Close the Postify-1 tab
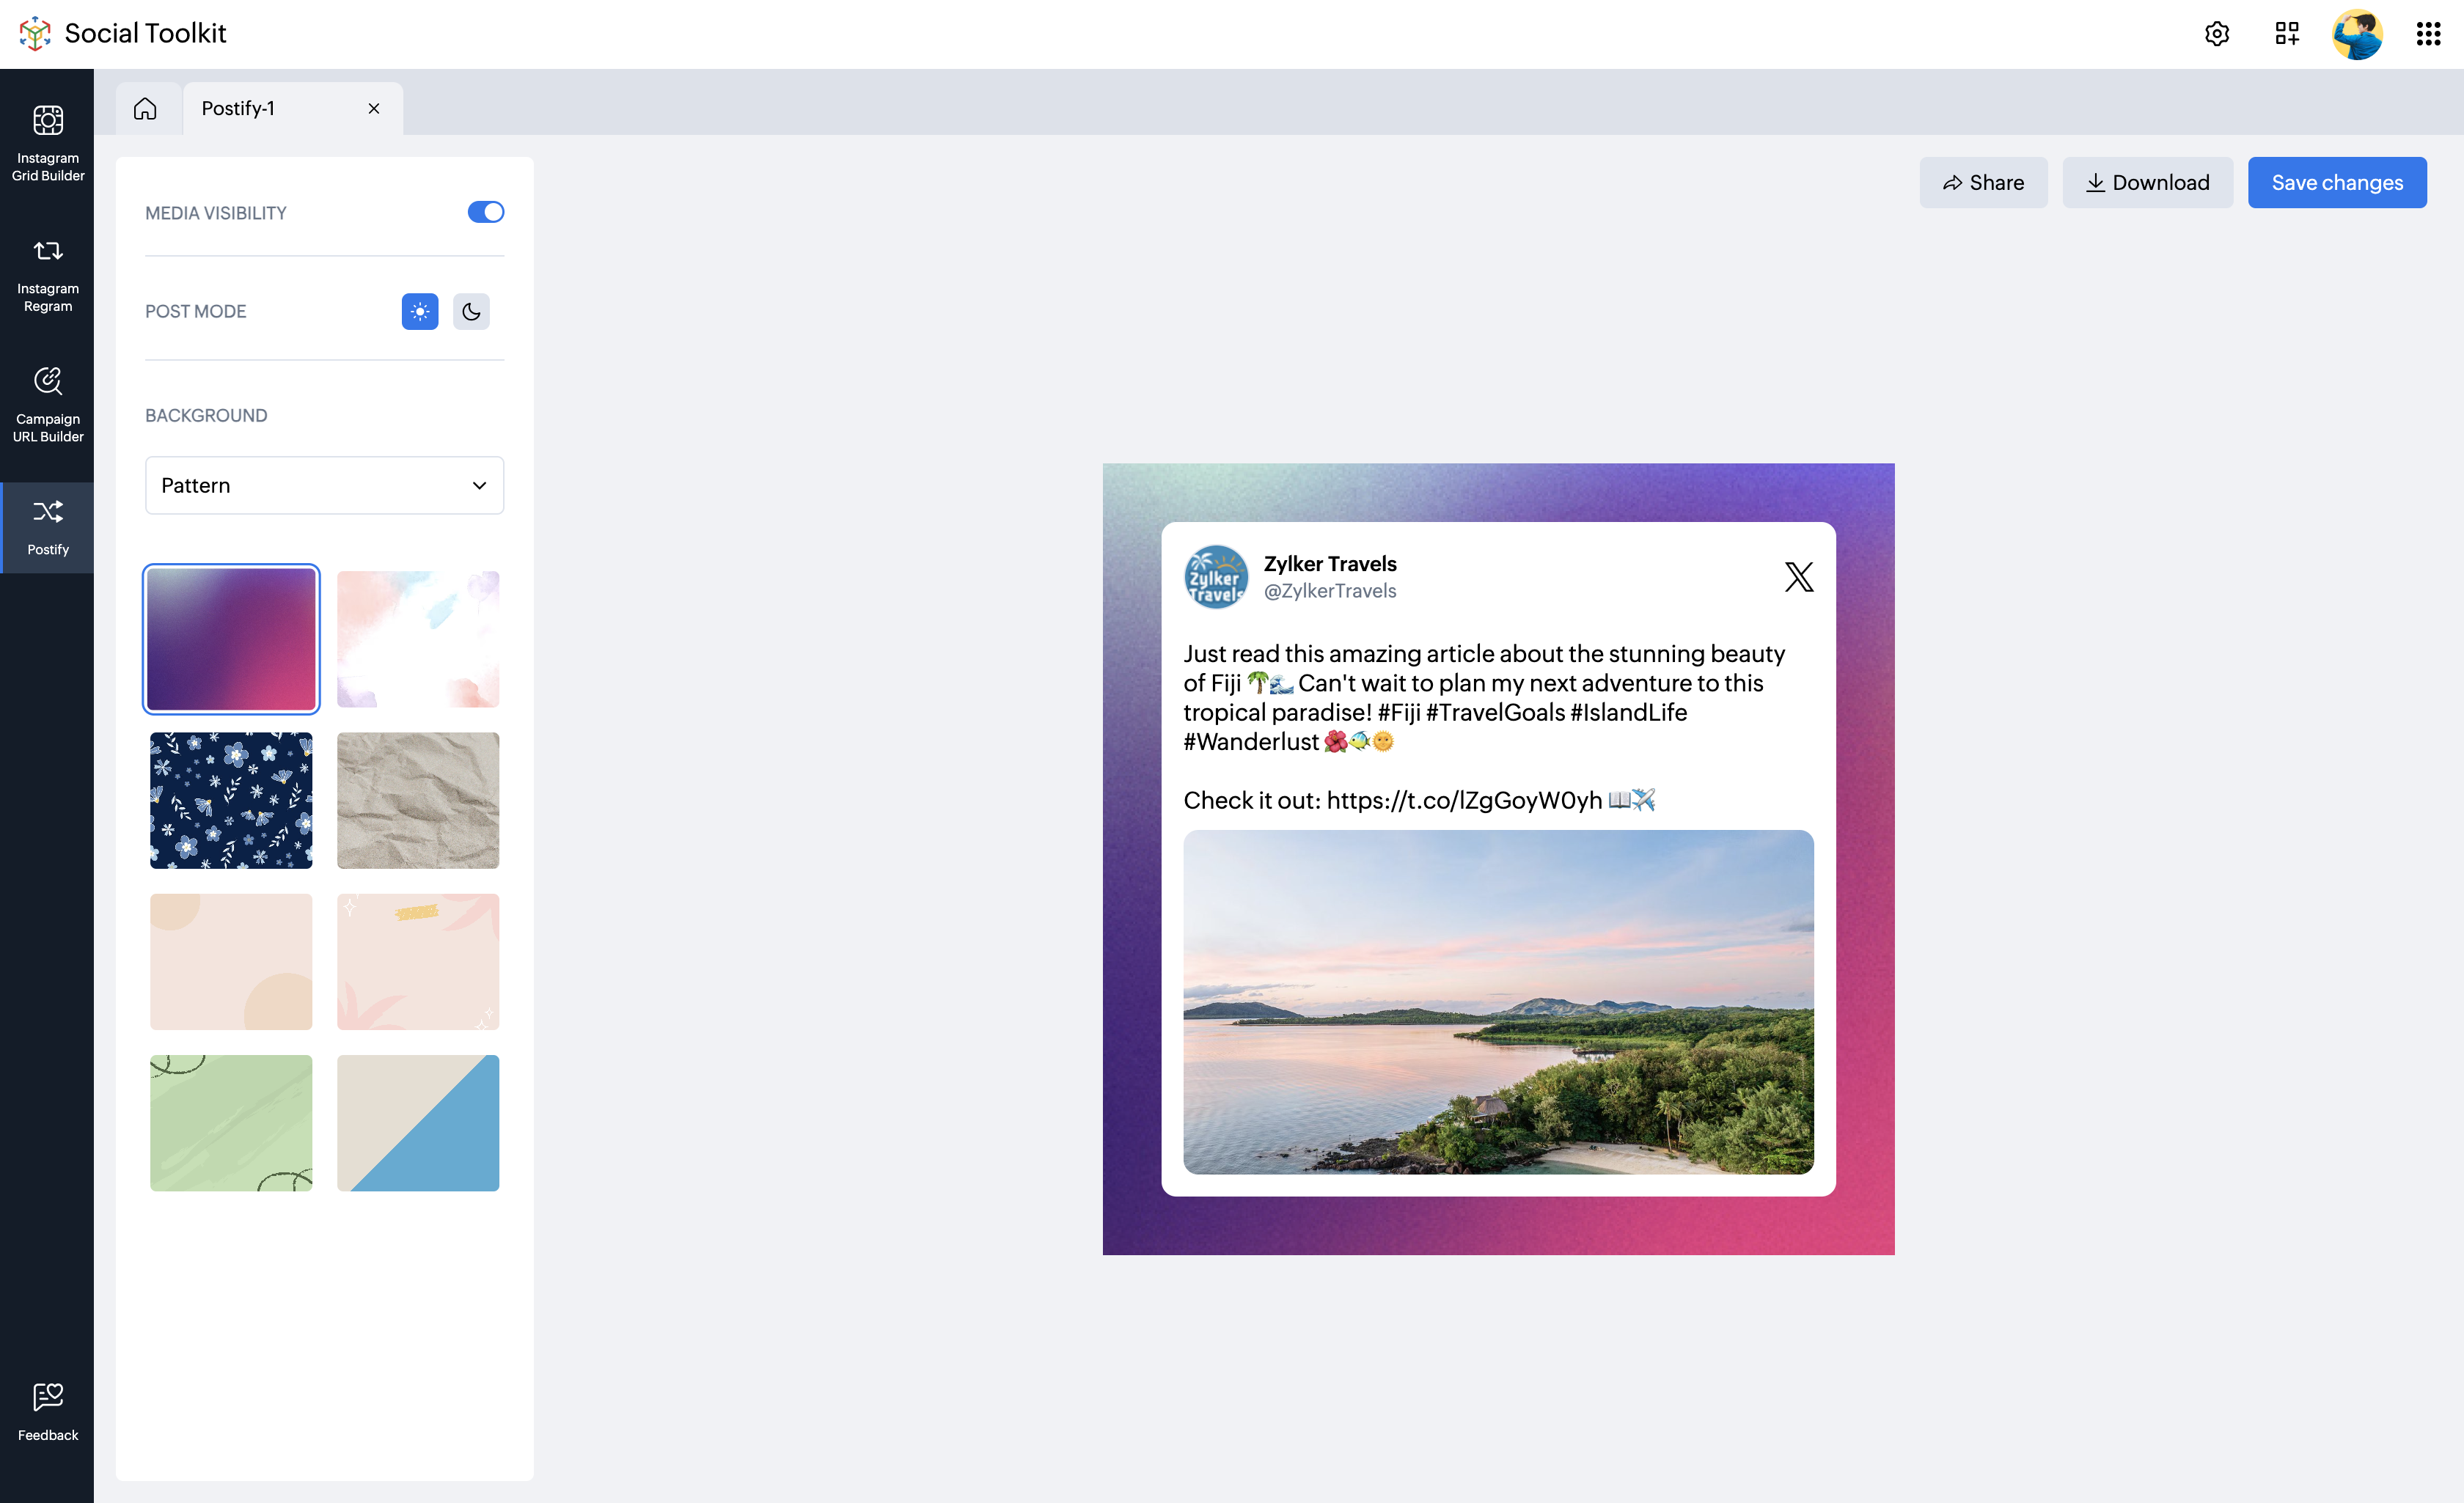This screenshot has height=1503, width=2464. (374, 108)
